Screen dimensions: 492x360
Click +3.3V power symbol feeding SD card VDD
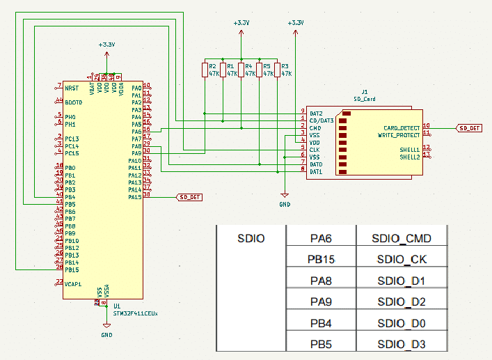pyautogui.click(x=295, y=29)
